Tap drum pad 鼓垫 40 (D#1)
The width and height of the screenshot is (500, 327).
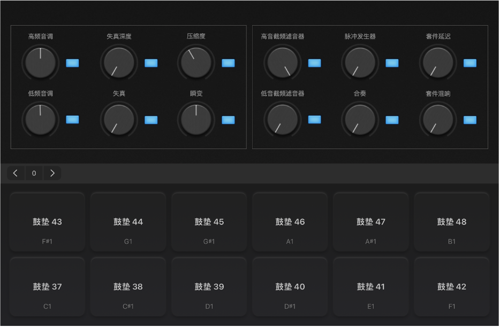290,286
